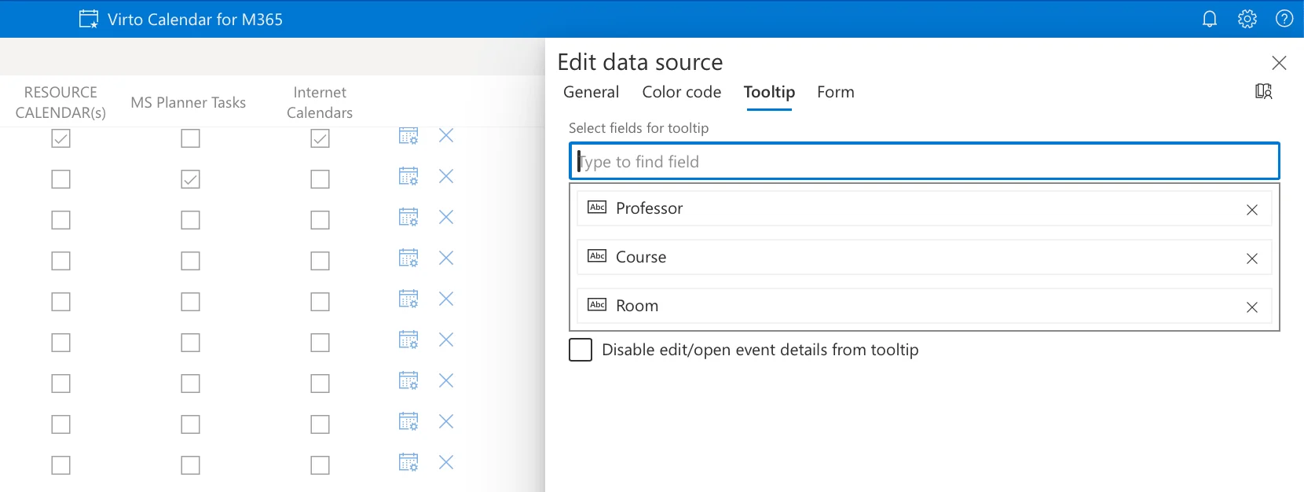The width and height of the screenshot is (1304, 492).
Task: Click the 'Edit data source' heading
Action: pos(640,62)
